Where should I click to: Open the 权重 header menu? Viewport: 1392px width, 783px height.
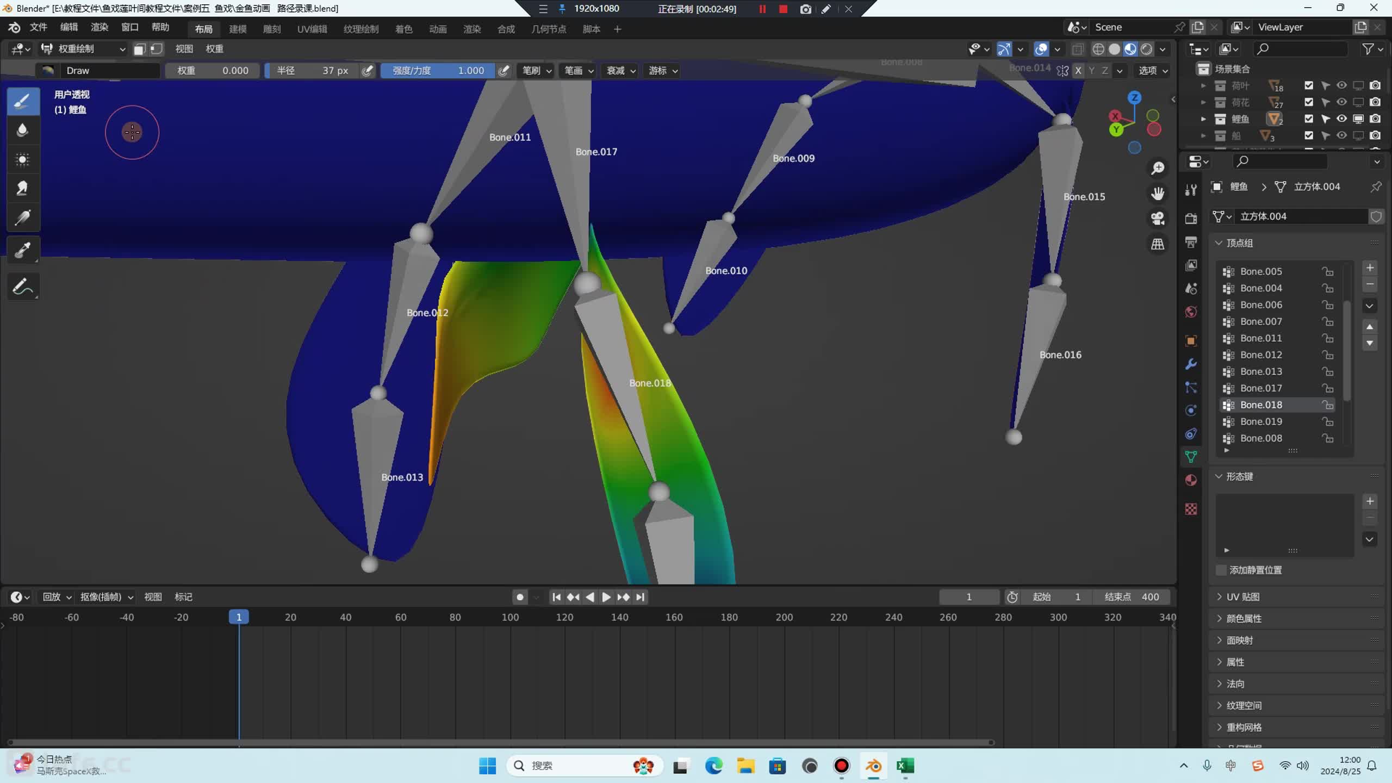(x=214, y=49)
